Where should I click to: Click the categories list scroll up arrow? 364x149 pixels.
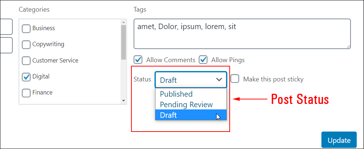(123, 22)
